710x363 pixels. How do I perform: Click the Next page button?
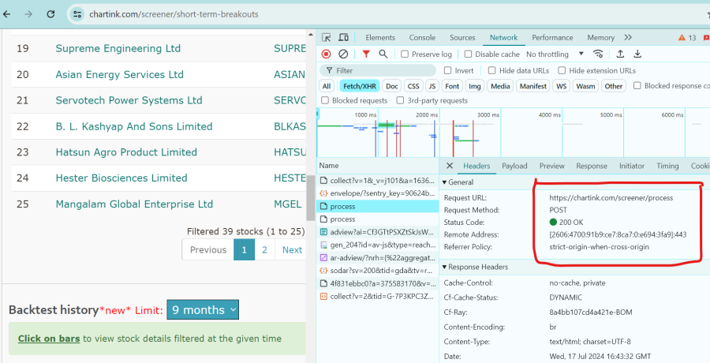(x=292, y=249)
